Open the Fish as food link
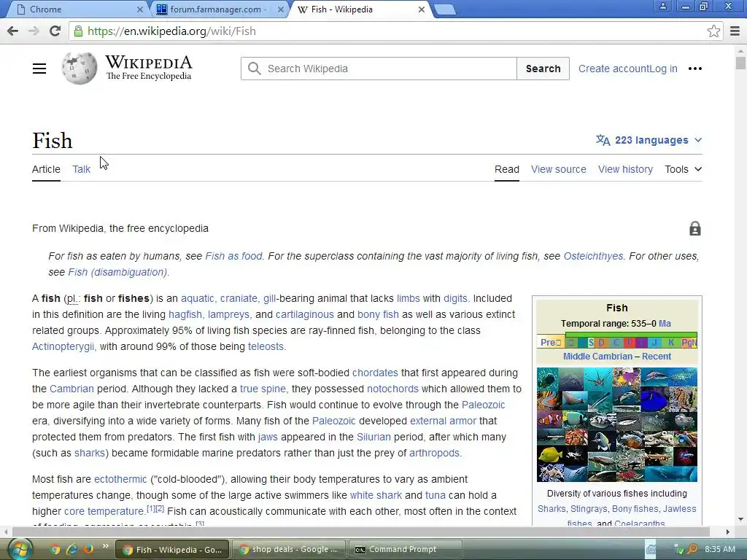The height and width of the screenshot is (560, 747). (233, 256)
